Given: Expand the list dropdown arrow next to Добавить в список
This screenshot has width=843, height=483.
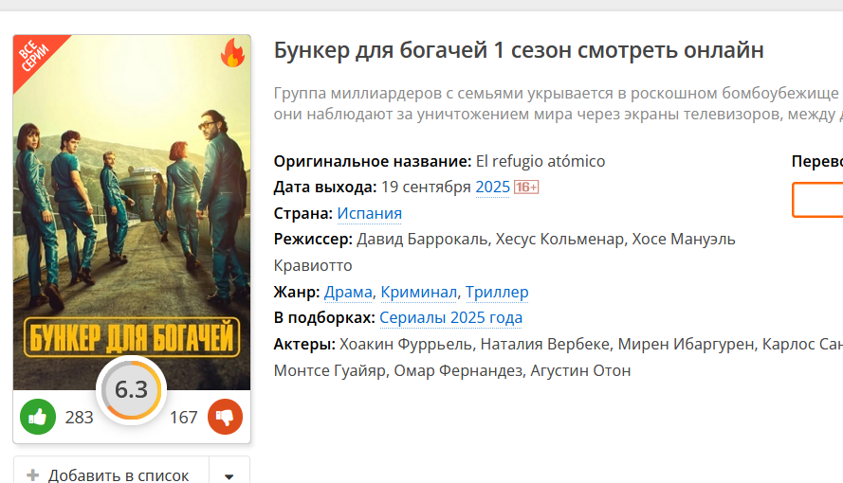Looking at the screenshot, I should pyautogui.click(x=229, y=475).
